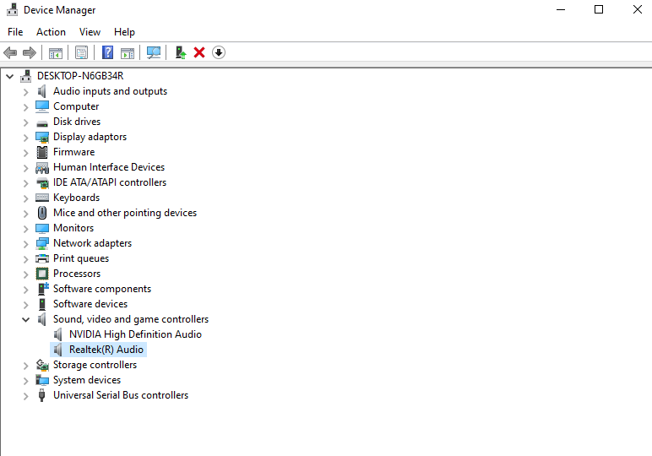Click the Universal Serial Bus controllers icon
Viewport: 652px width, 456px height.
[x=41, y=395]
